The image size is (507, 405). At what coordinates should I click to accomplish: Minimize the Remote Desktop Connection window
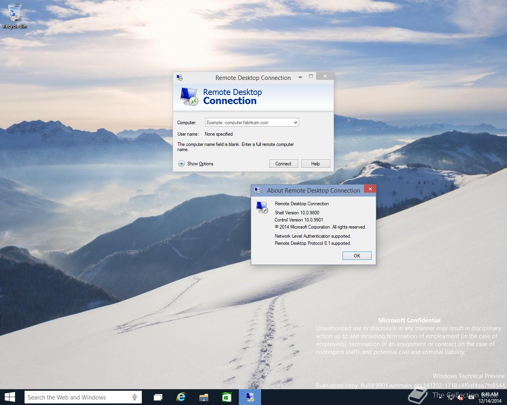(x=300, y=76)
